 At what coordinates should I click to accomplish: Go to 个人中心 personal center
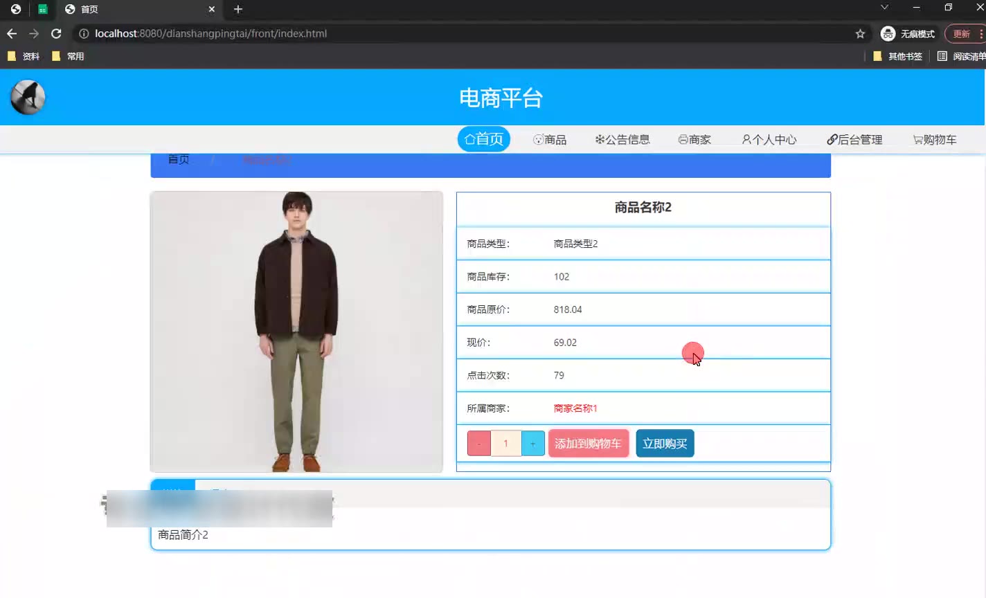point(769,140)
